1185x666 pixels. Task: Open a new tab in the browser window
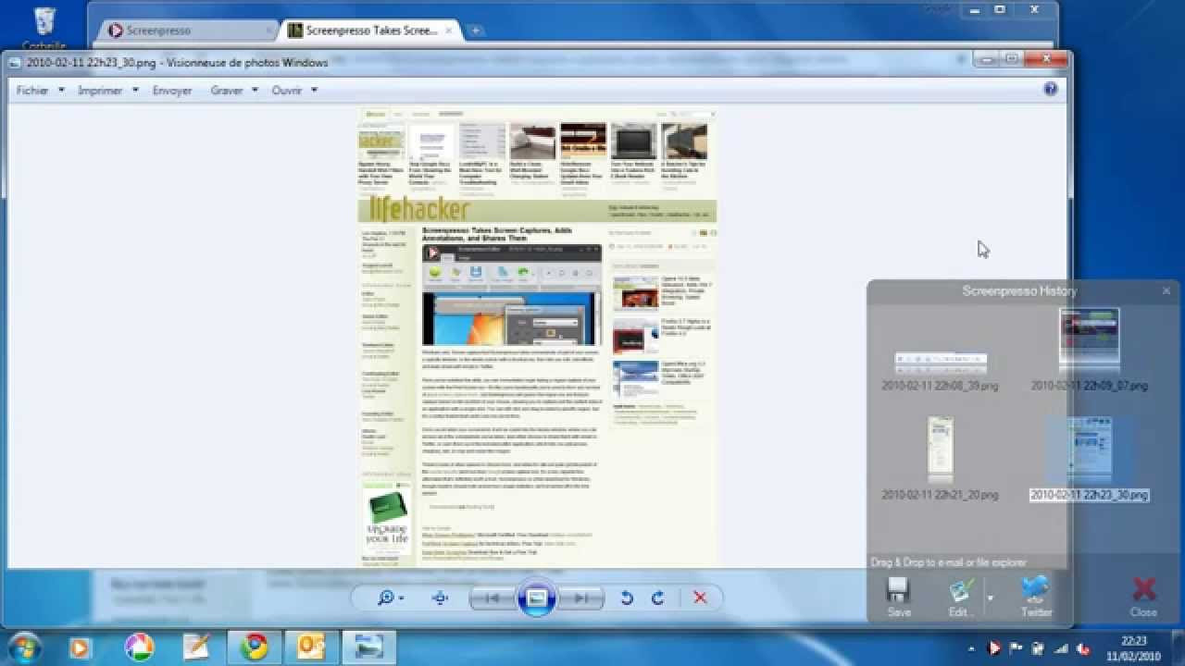(x=476, y=31)
